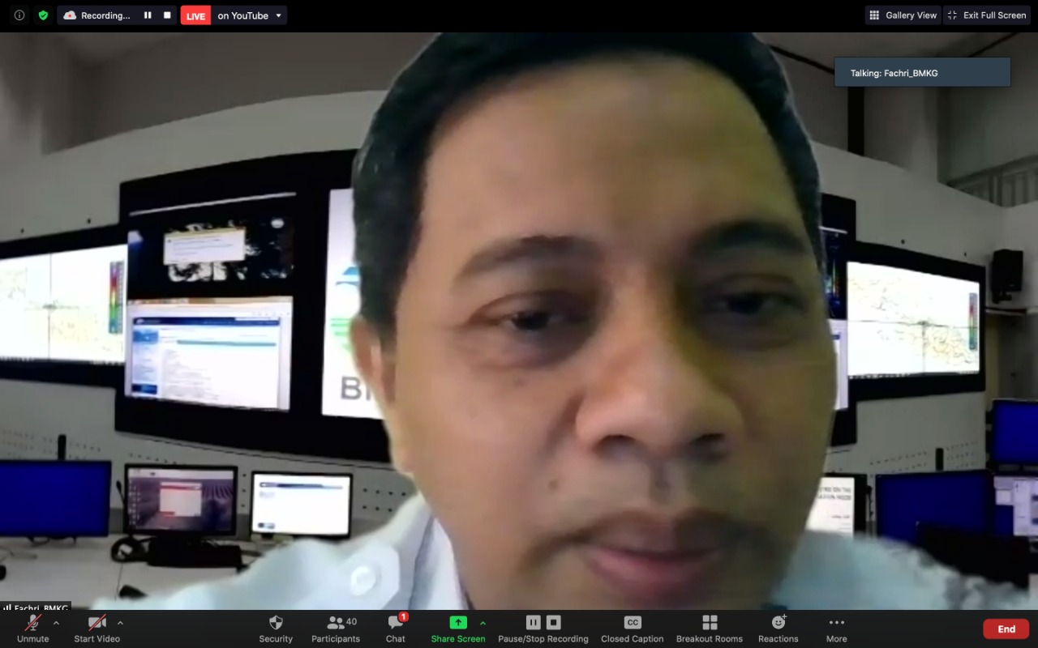The height and width of the screenshot is (648, 1038).
Task: Open the meeting information icon
Action: 19,15
